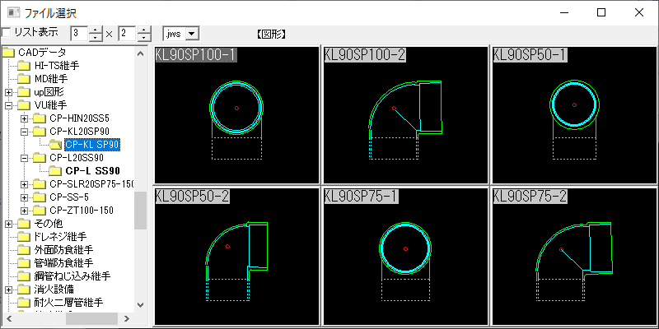Enable the リスト表示 checkbox
This screenshot has width=659, height=329.
pos(6,32)
